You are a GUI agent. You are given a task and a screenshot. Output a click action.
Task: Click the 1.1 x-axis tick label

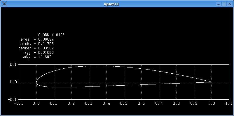tap(229, 103)
